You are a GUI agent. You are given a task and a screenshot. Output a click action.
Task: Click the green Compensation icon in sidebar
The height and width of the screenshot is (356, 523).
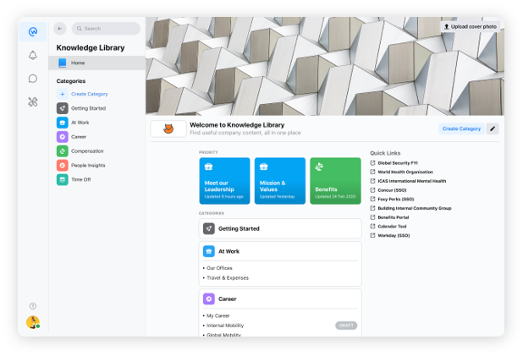pos(63,151)
